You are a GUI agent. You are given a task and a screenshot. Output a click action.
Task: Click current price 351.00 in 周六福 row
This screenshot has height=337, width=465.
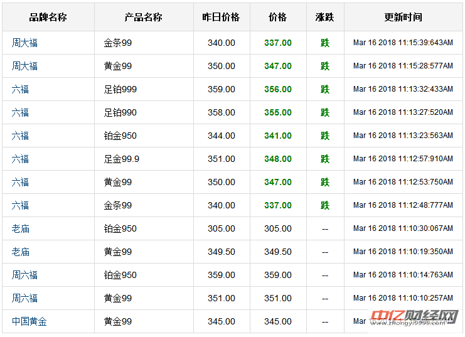278,299
